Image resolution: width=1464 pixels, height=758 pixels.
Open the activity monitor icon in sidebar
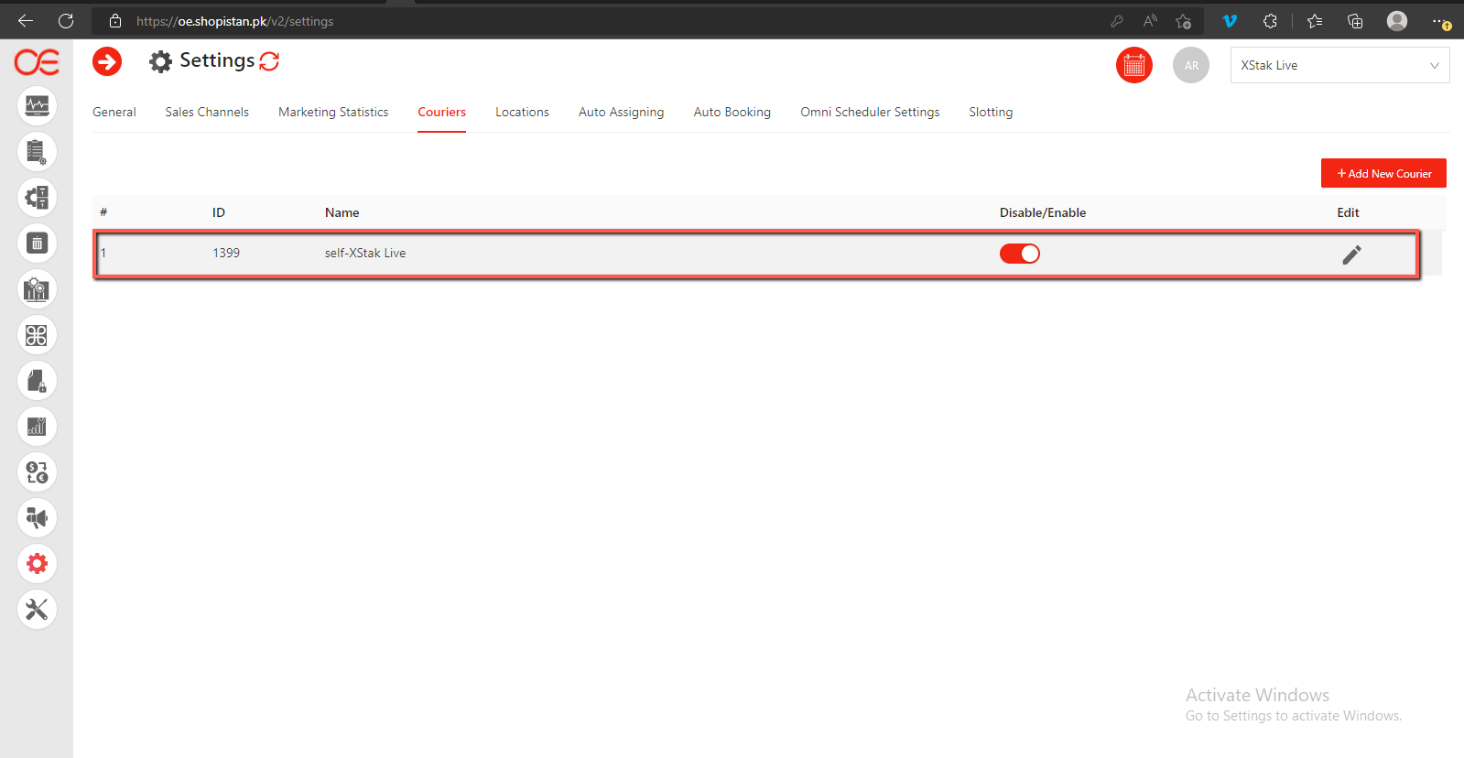click(37, 106)
